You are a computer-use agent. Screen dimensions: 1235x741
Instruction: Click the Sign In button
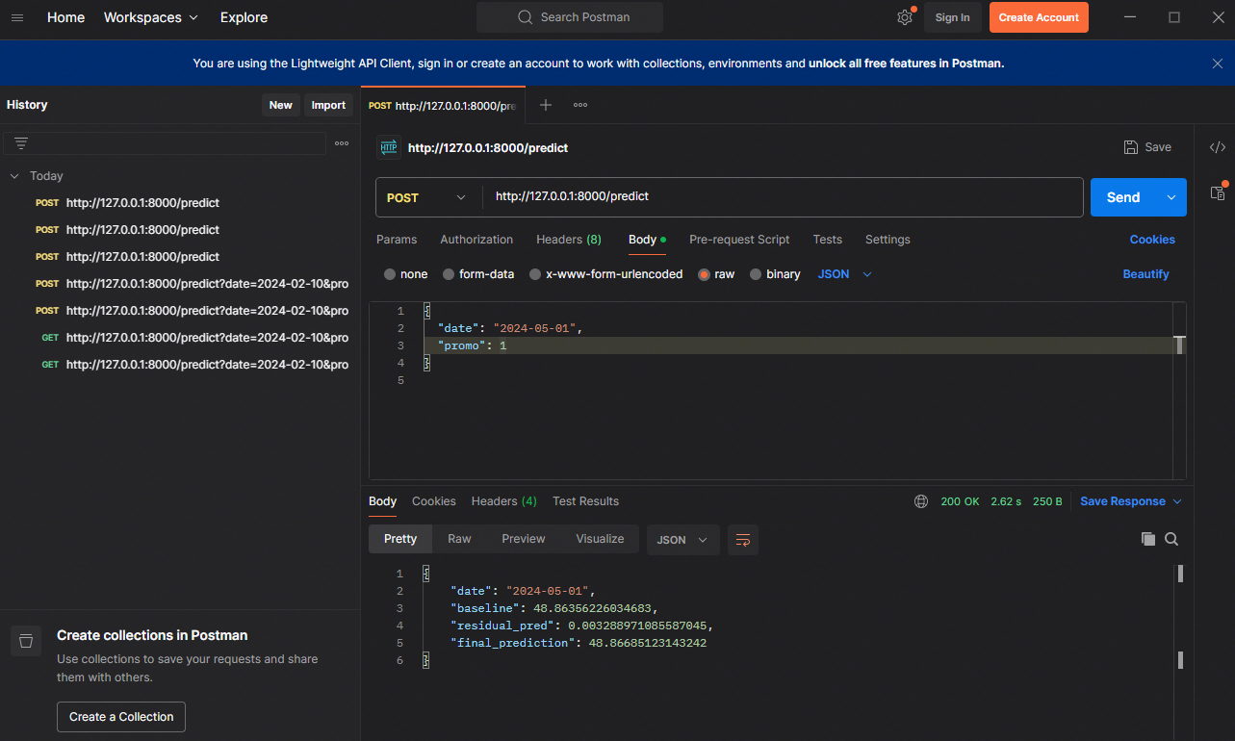click(x=952, y=17)
